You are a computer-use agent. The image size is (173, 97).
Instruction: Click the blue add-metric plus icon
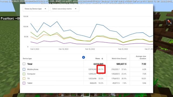(84, 57)
